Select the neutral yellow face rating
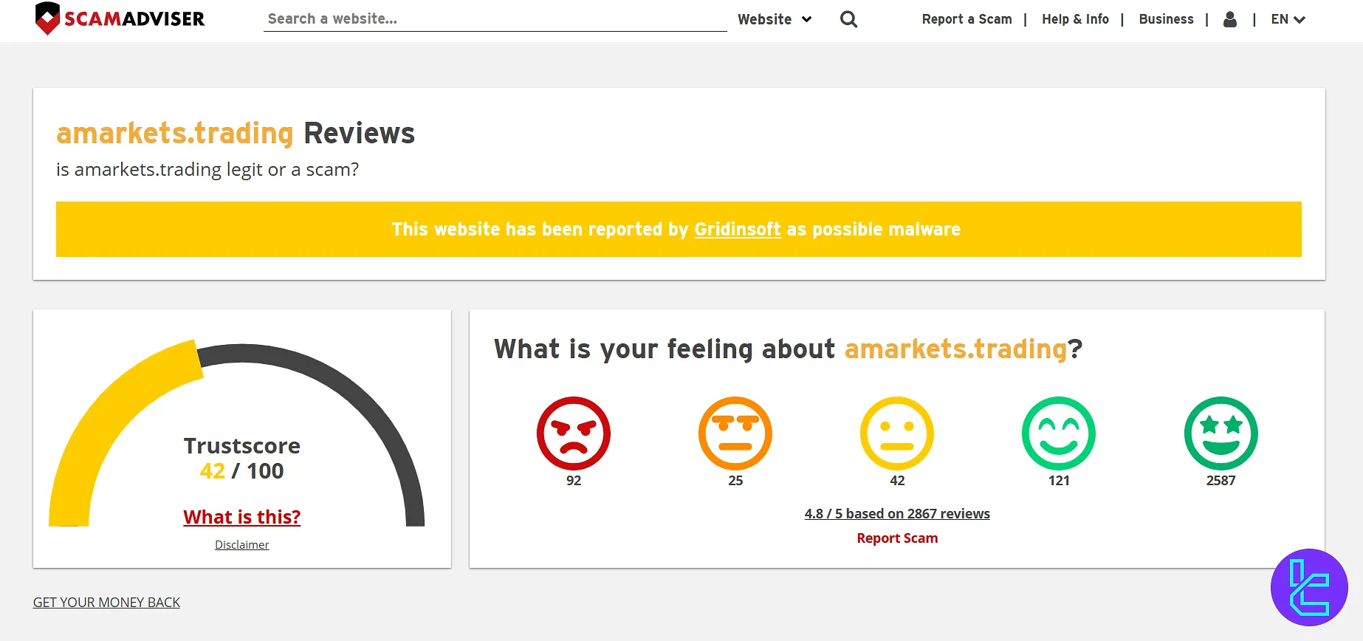1363x641 pixels. click(896, 433)
